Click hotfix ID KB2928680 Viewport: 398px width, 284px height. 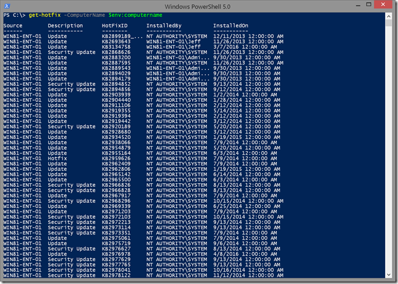pyautogui.click(x=116, y=132)
